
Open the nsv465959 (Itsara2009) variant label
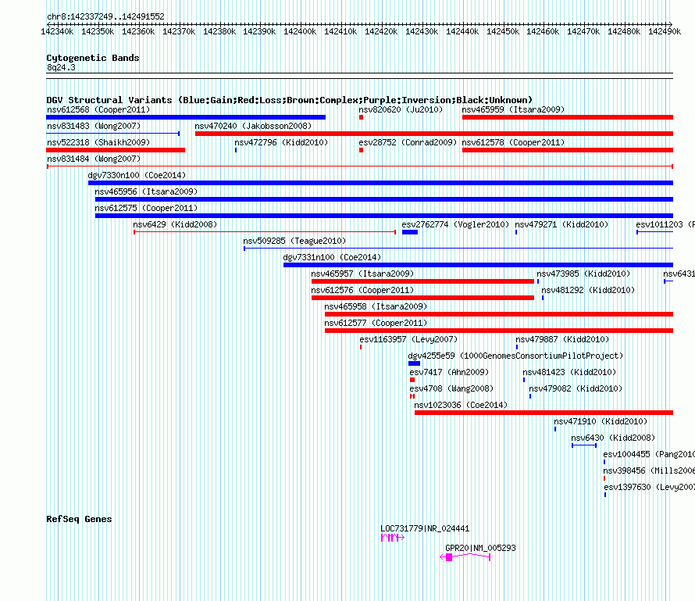point(513,109)
